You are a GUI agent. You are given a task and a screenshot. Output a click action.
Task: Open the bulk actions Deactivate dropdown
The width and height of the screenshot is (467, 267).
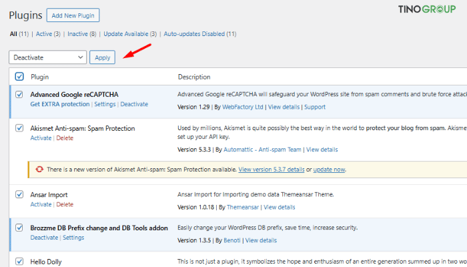click(47, 57)
